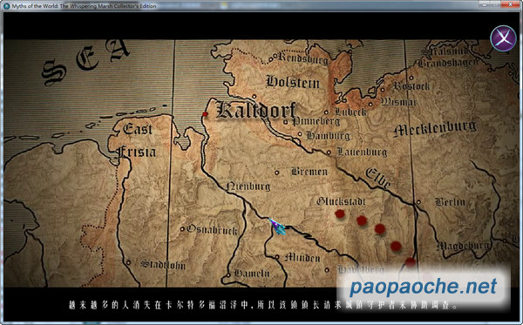523x325 pixels.
Task: Click the red dot marker beside Kaltdorf
Action: click(205, 114)
